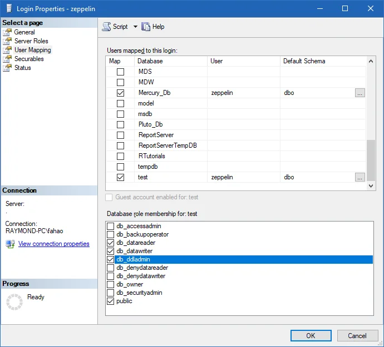Open View connection properties link
This screenshot has height=347, width=384.
point(53,244)
